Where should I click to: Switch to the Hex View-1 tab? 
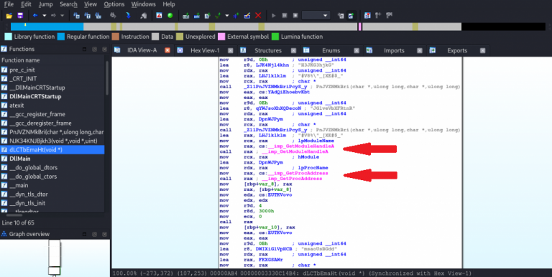coord(205,50)
